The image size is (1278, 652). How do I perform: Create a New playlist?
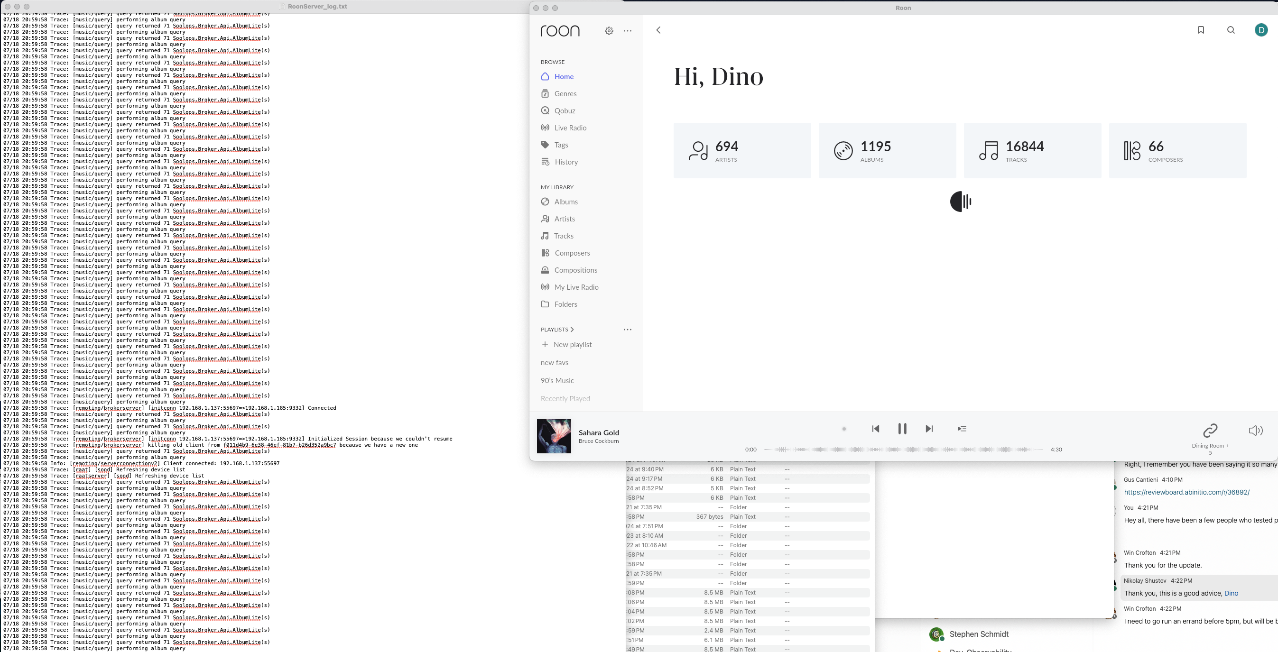coord(566,345)
